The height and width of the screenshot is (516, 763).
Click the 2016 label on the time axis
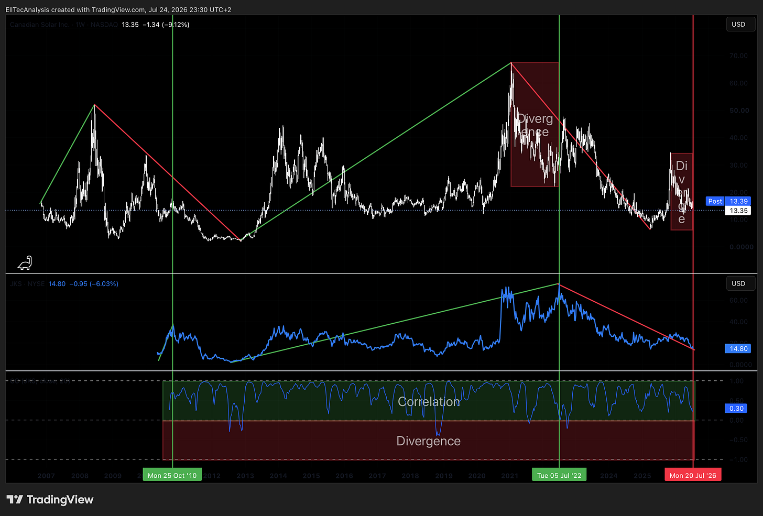[344, 476]
